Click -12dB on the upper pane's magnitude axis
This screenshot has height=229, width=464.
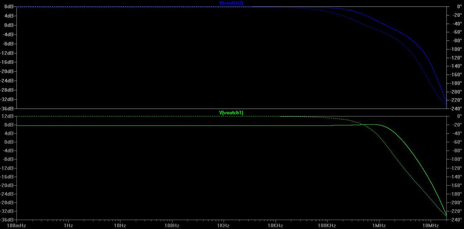[8, 53]
